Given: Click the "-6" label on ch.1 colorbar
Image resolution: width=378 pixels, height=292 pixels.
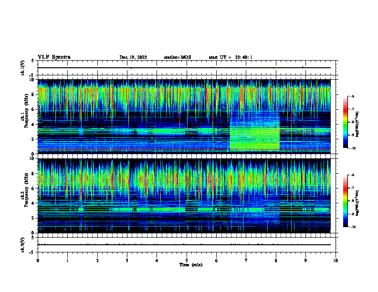Looking at the screenshot, I should pyautogui.click(x=352, y=96).
